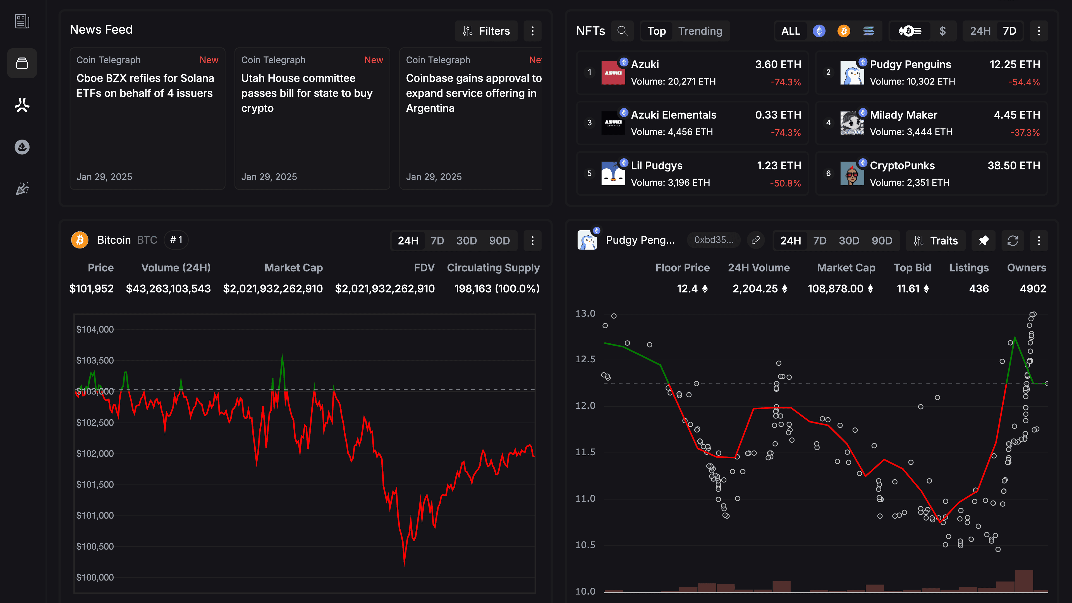
Task: Open Bitcoin panel more options menu
Action: click(x=532, y=241)
